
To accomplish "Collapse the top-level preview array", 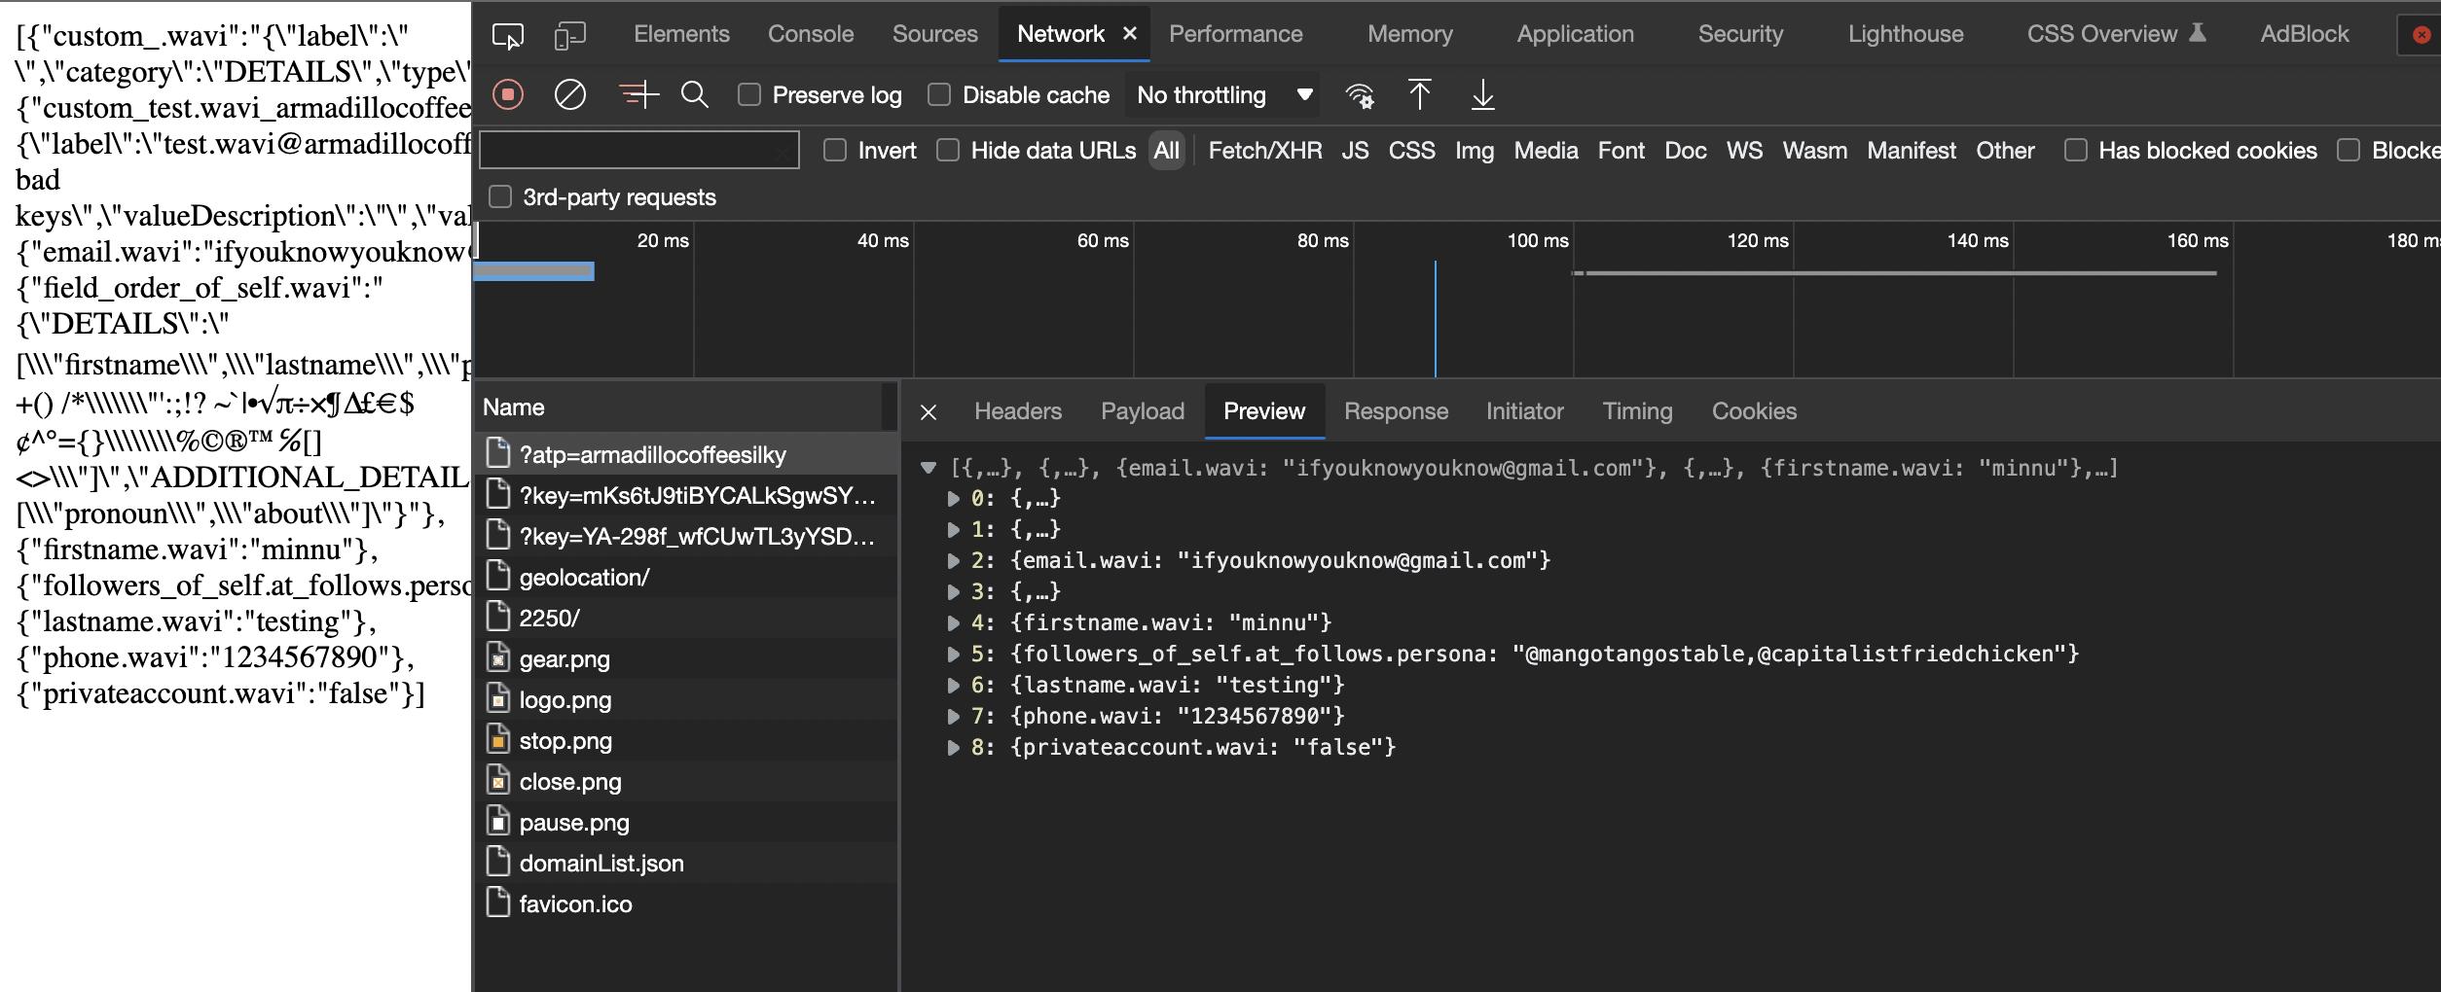I will (928, 467).
